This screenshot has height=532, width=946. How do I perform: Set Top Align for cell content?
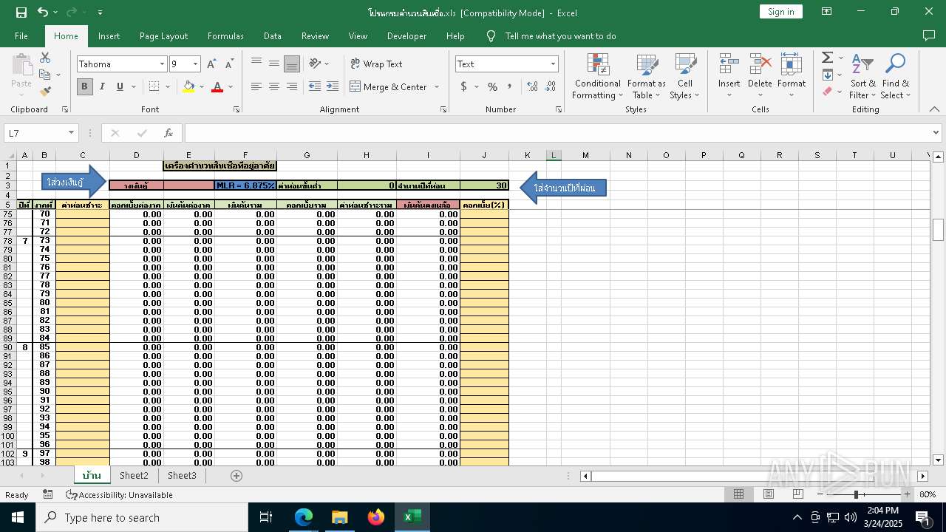(256, 64)
